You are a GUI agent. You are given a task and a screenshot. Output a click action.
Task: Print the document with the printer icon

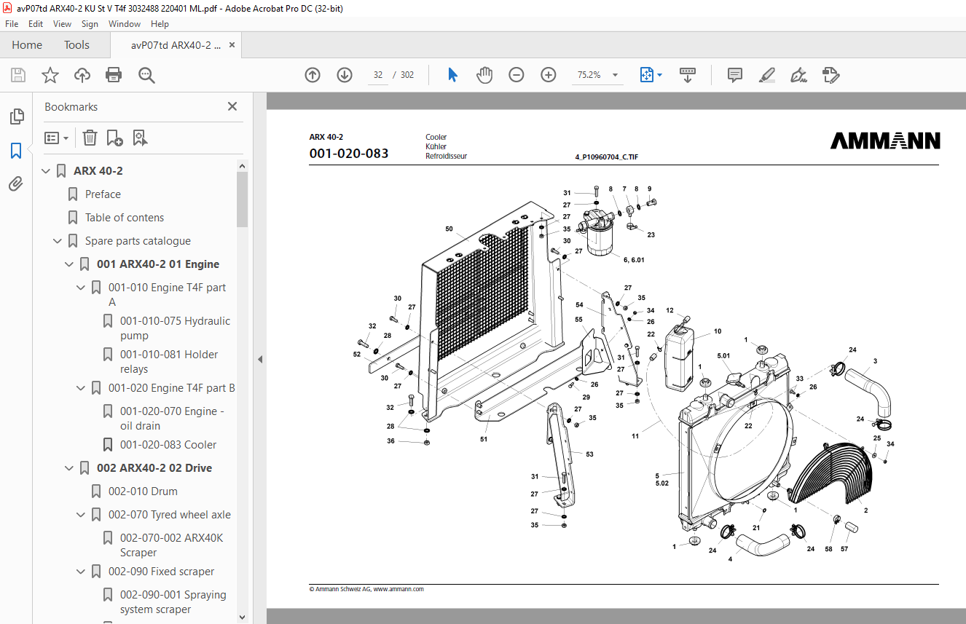tap(114, 75)
